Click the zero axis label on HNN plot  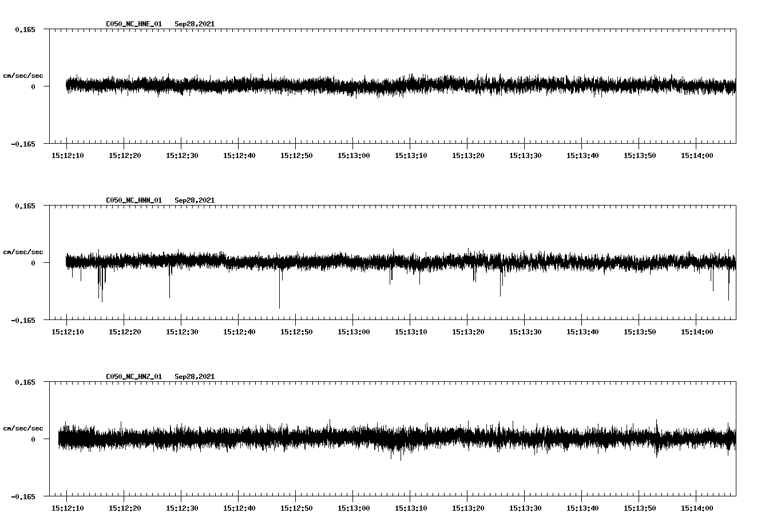(33, 263)
